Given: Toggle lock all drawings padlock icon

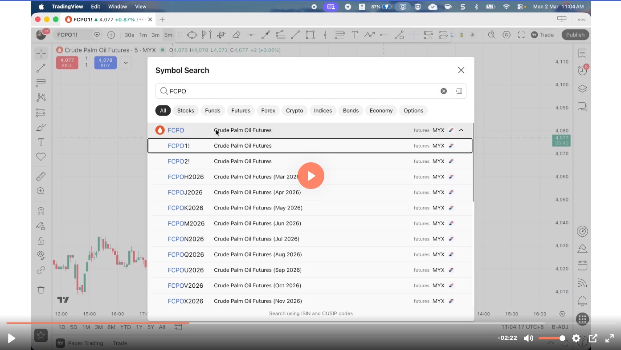Looking at the screenshot, I should click(41, 241).
